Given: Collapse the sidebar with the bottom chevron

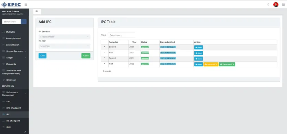Looking at the screenshot, I should (25, 132).
